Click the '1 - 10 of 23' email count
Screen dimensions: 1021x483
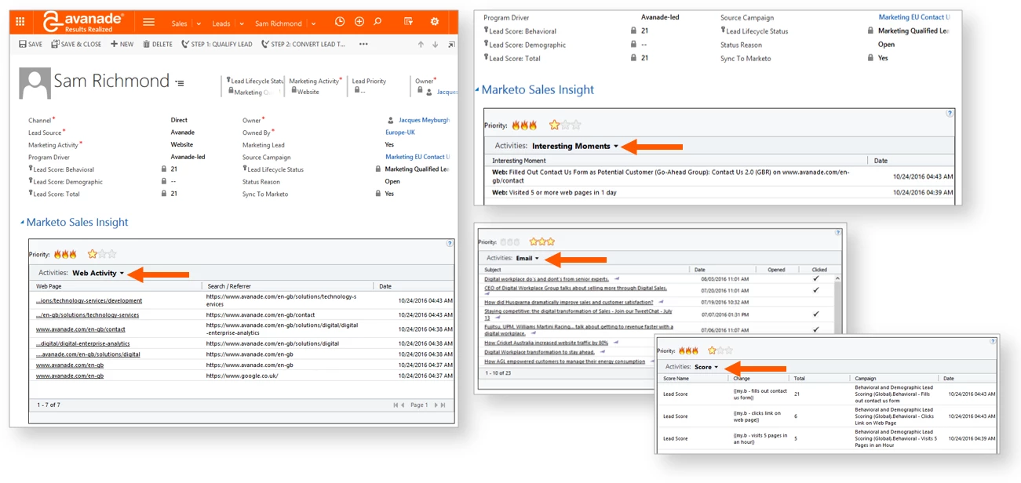click(498, 373)
